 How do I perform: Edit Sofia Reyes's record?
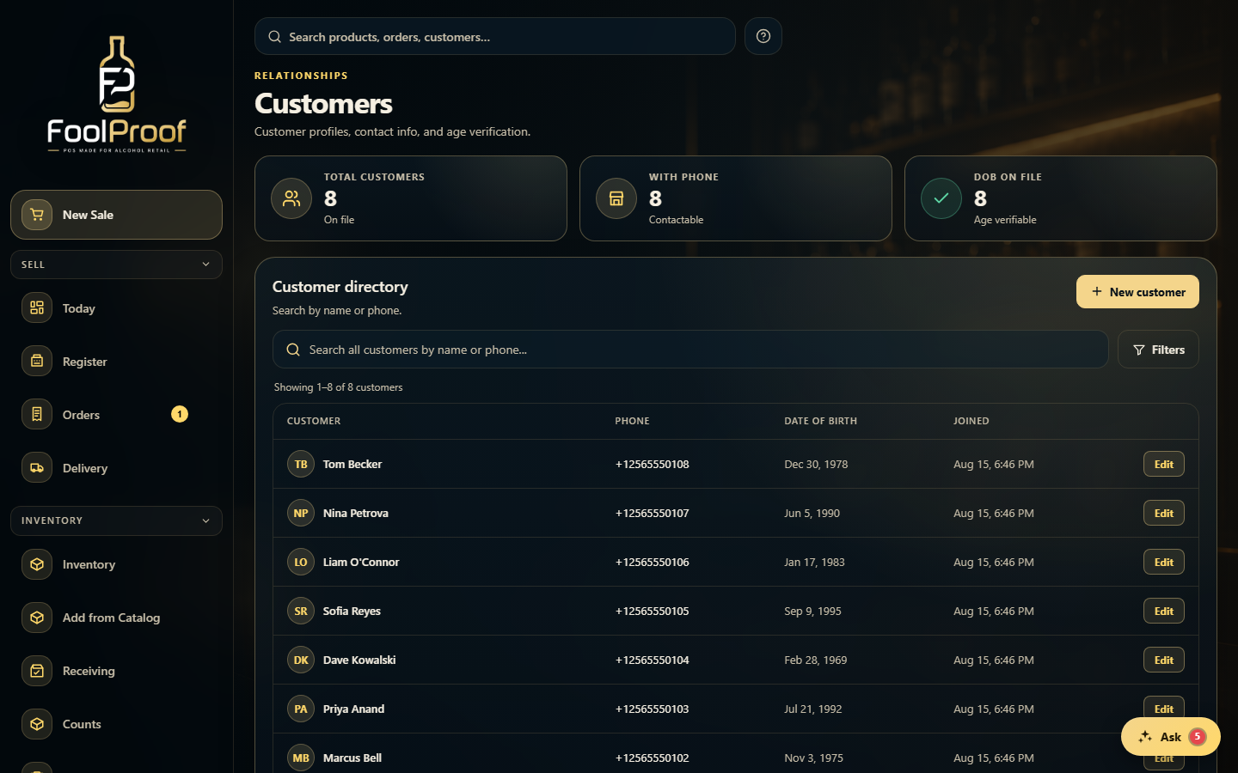coord(1164,611)
